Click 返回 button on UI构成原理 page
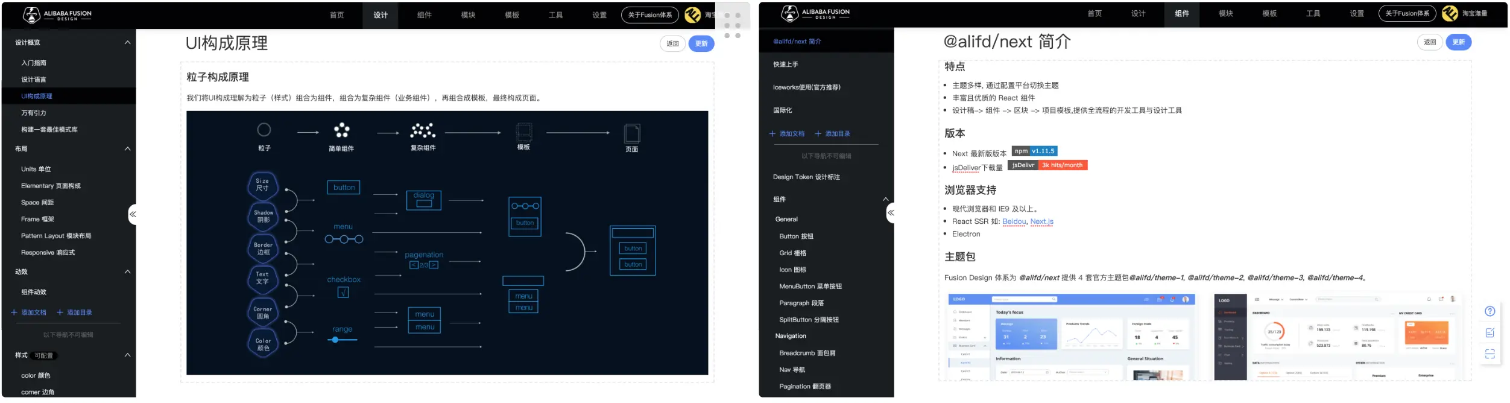This screenshot has width=1510, height=403. 672,43
